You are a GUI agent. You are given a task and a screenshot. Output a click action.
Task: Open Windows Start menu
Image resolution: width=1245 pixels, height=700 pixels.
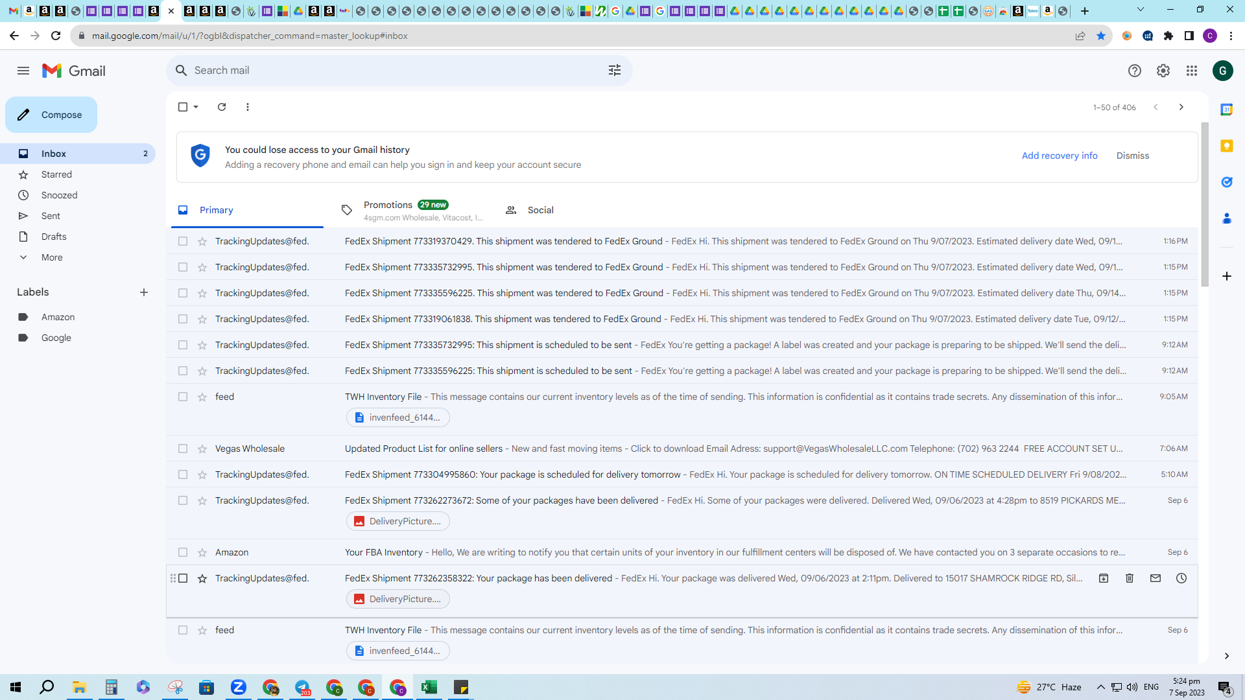[16, 687]
